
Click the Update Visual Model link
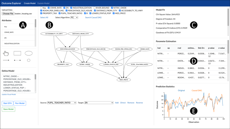[x=9, y=94]
